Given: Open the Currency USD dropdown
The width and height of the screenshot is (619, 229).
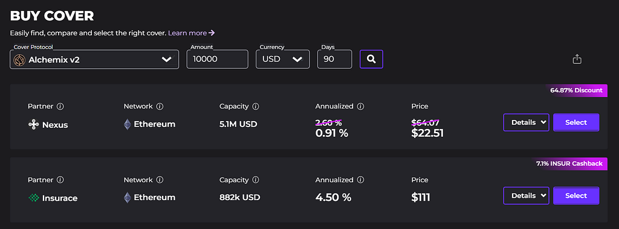Looking at the screenshot, I should pos(283,60).
